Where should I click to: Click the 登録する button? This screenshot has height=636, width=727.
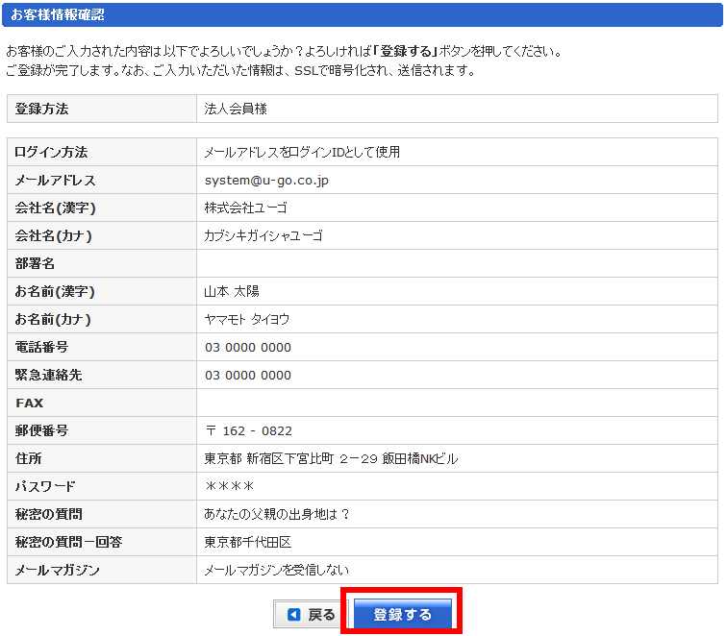coord(403,614)
